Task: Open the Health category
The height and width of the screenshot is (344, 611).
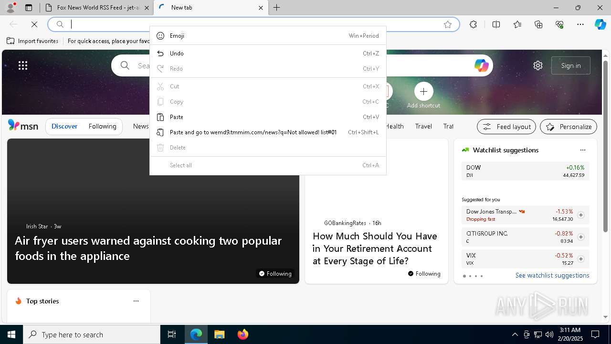Action: tap(394, 127)
